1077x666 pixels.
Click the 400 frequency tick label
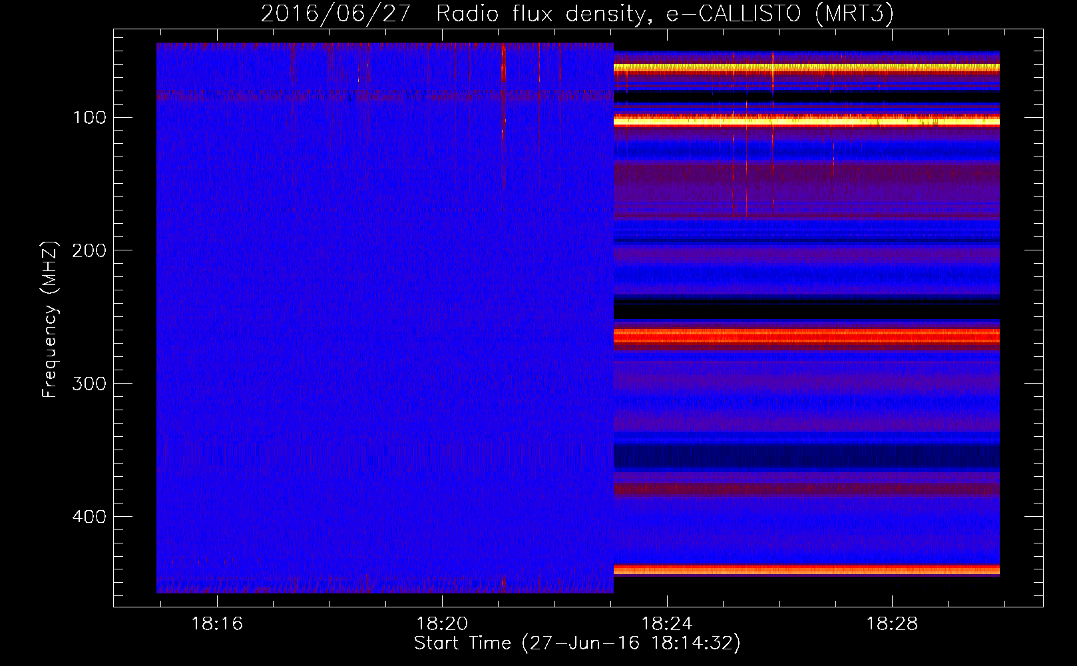coord(89,517)
